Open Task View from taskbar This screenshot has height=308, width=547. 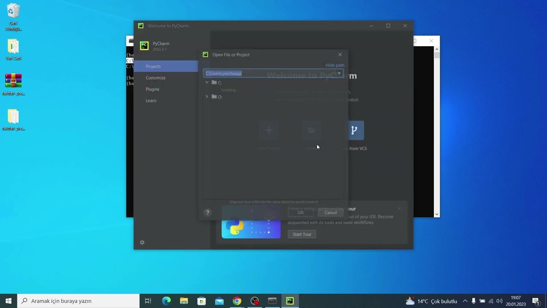click(x=148, y=301)
